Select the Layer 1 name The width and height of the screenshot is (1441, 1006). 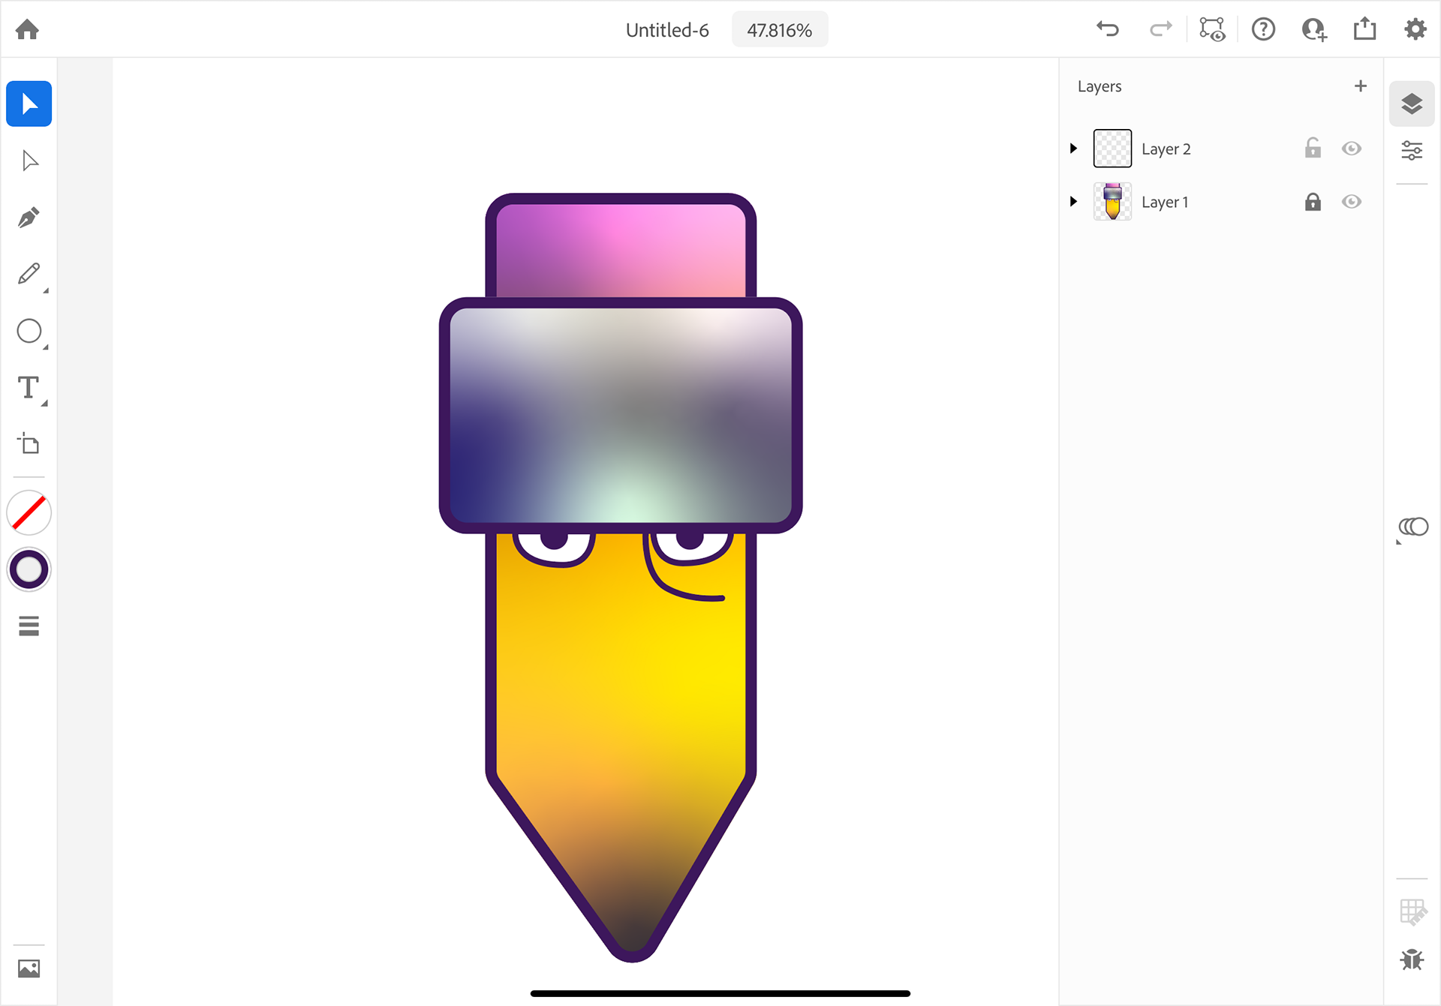pyautogui.click(x=1165, y=203)
